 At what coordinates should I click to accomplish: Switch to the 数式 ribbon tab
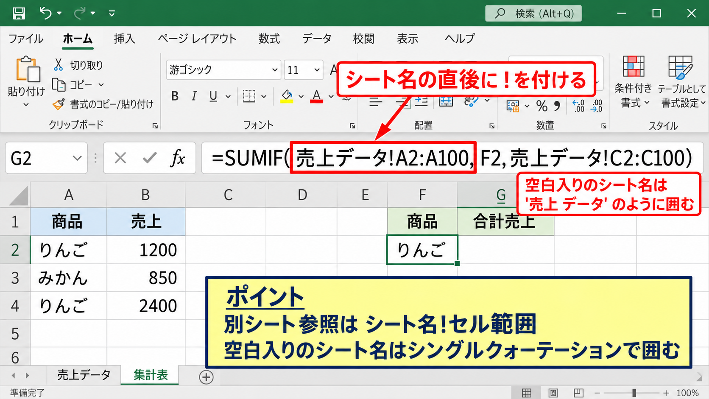(269, 39)
